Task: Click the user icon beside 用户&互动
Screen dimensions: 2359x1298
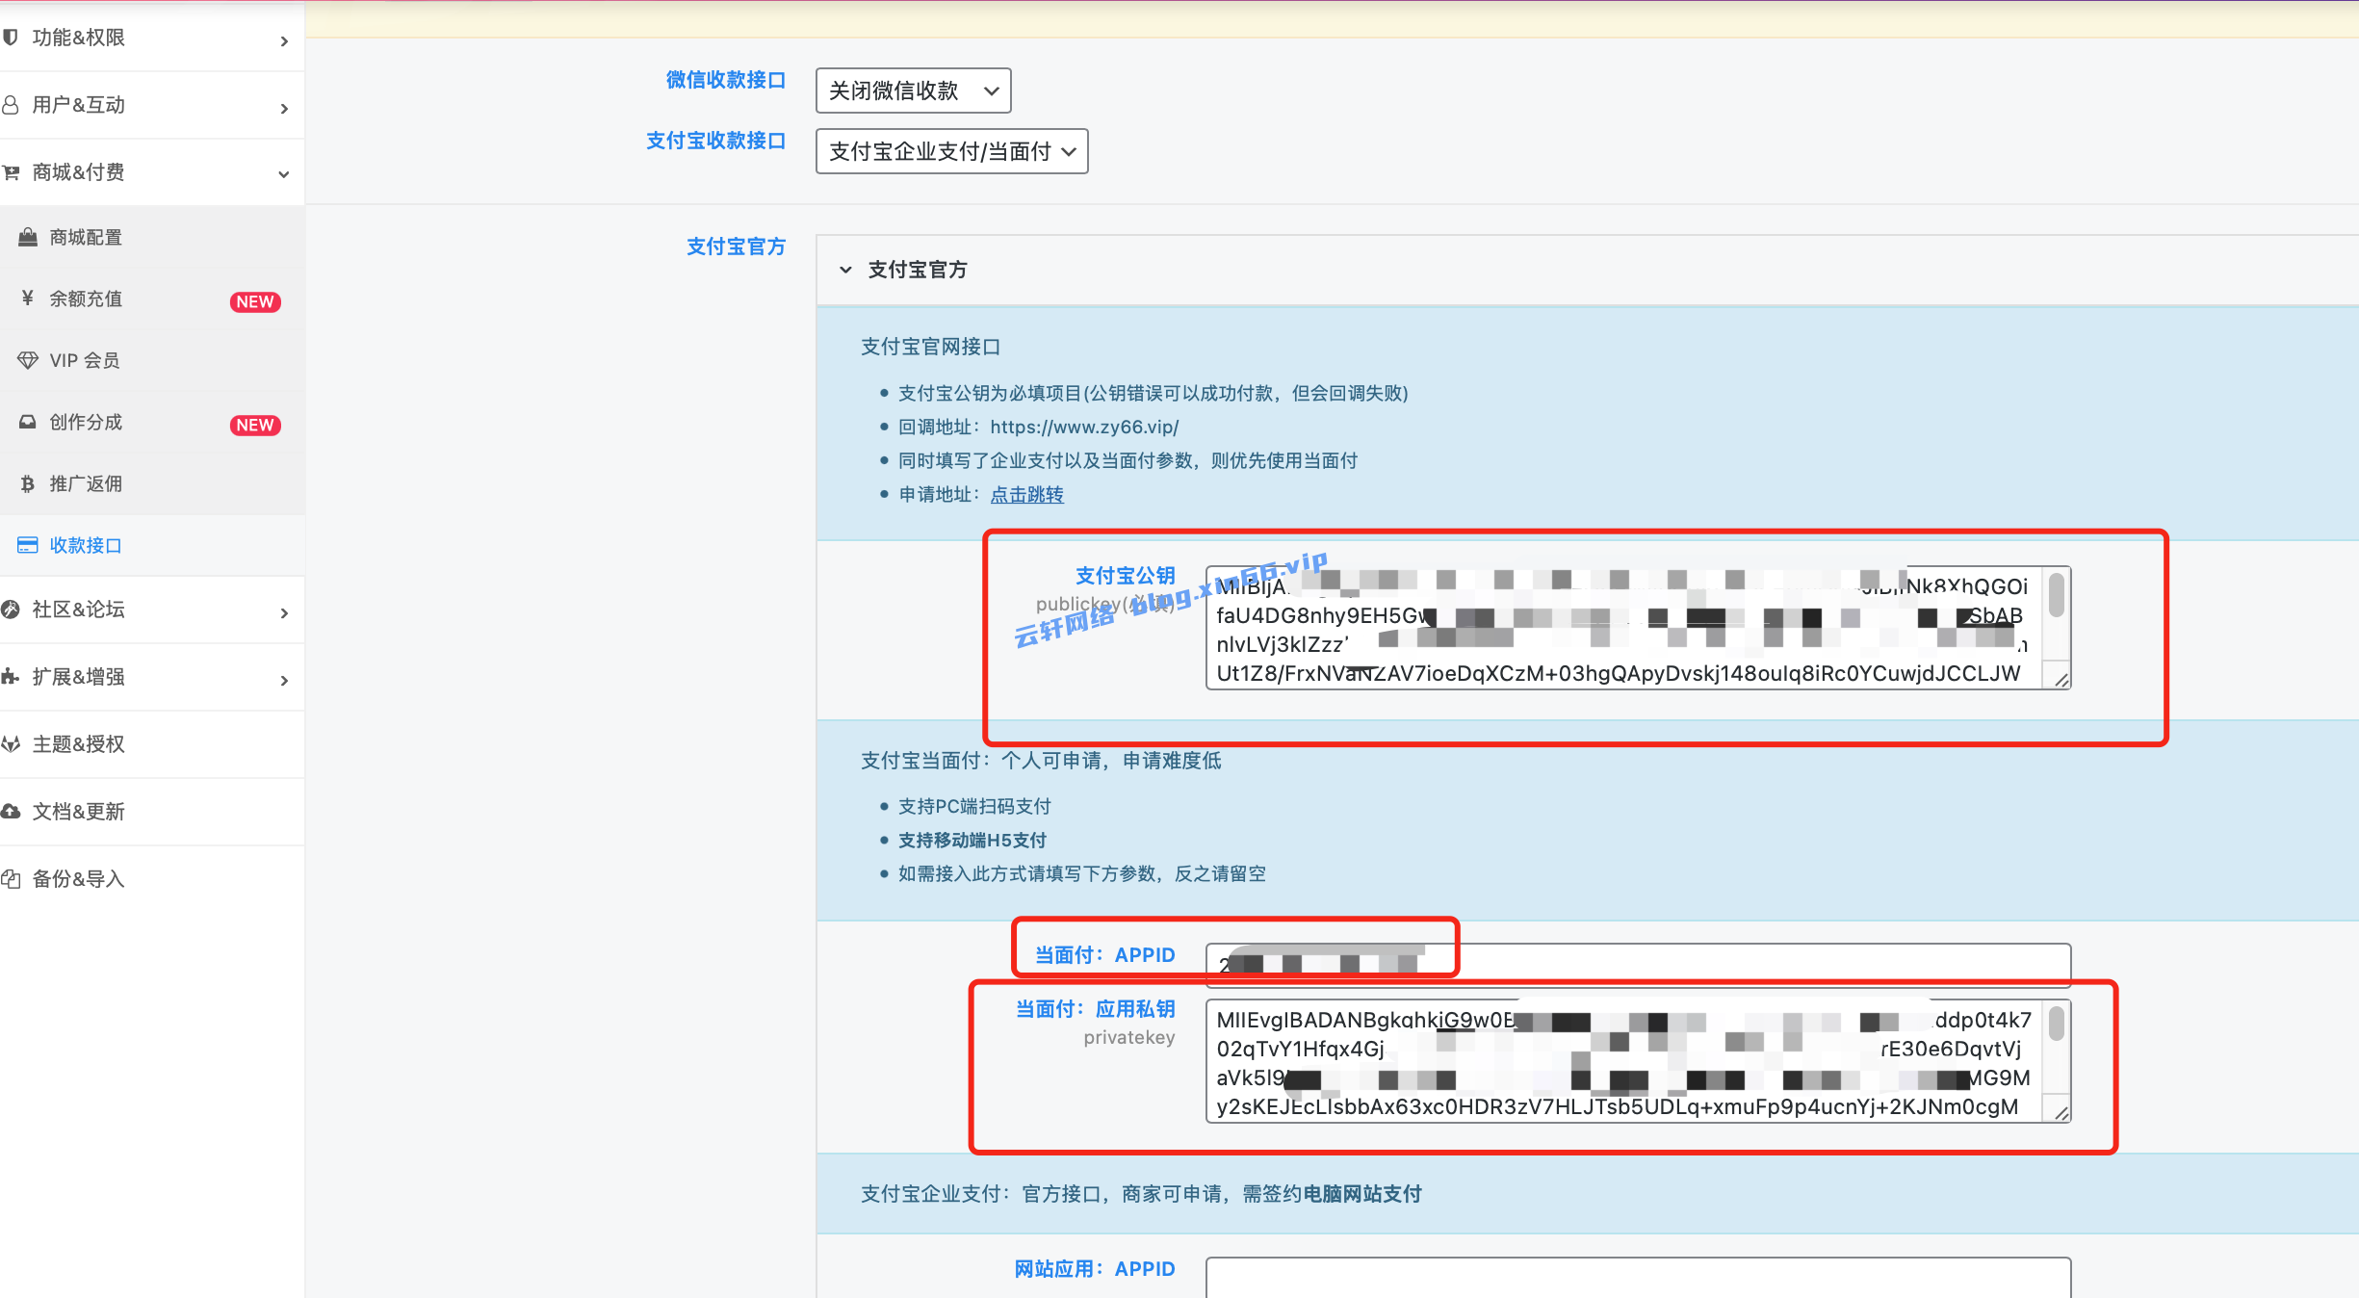Action: click(11, 105)
